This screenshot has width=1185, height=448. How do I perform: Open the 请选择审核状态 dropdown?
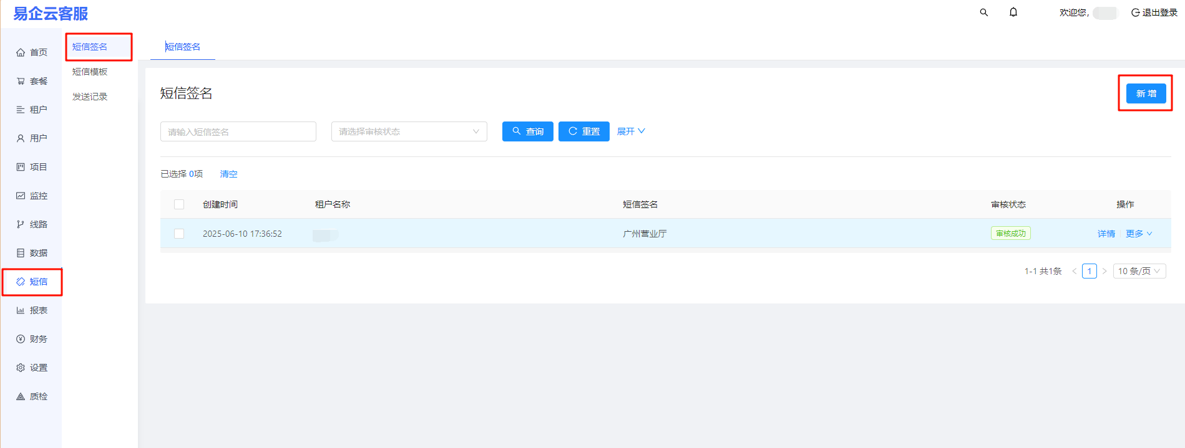(x=409, y=131)
